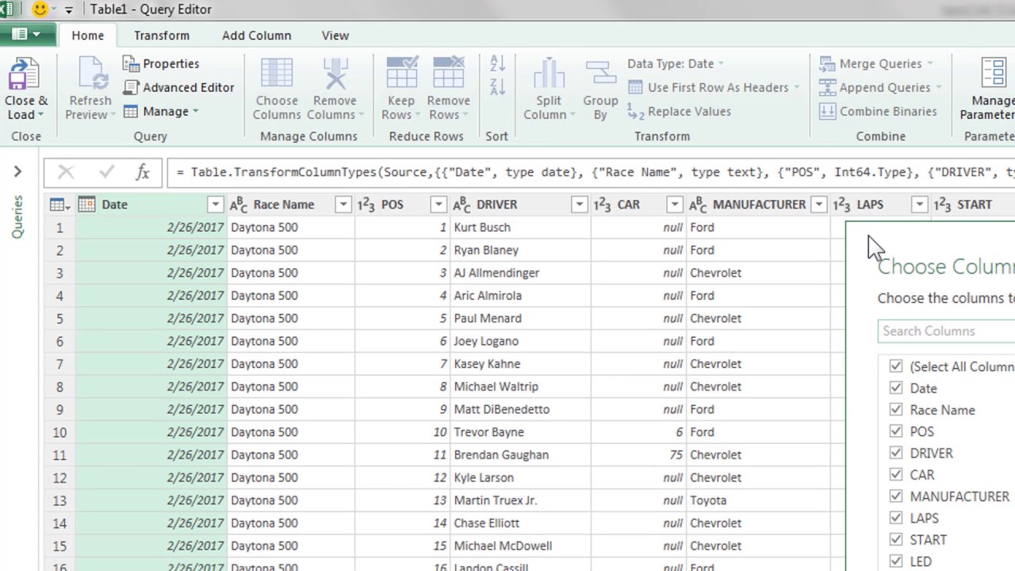Screen dimensions: 1015x571
Task: Confirm the formula with the checkmark button
Action: click(106, 171)
